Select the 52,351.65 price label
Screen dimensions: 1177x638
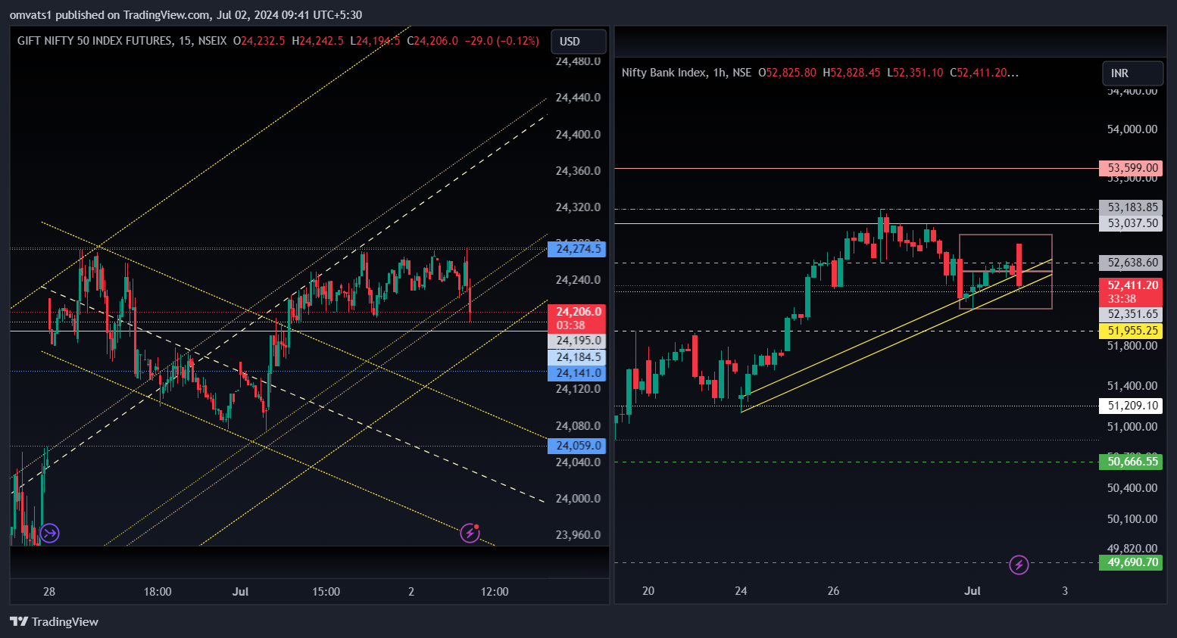[1131, 314]
